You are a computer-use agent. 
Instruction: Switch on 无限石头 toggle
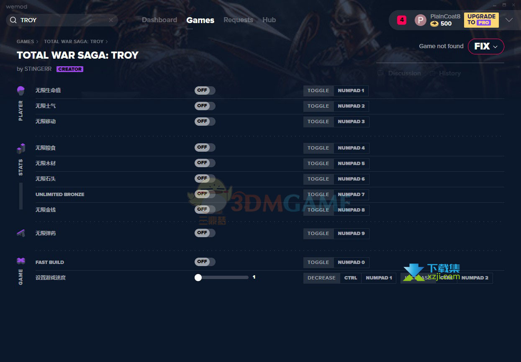(x=205, y=178)
